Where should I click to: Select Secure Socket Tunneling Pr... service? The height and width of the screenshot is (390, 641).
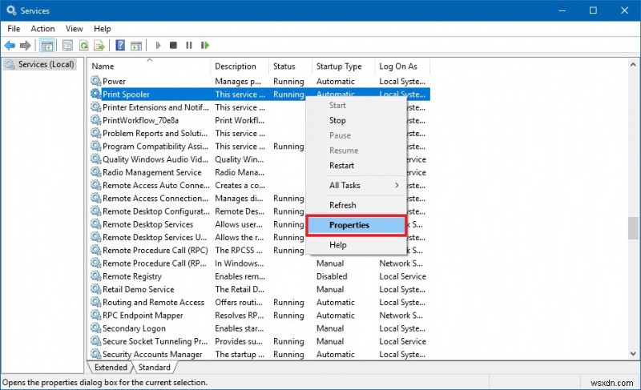[155, 341]
